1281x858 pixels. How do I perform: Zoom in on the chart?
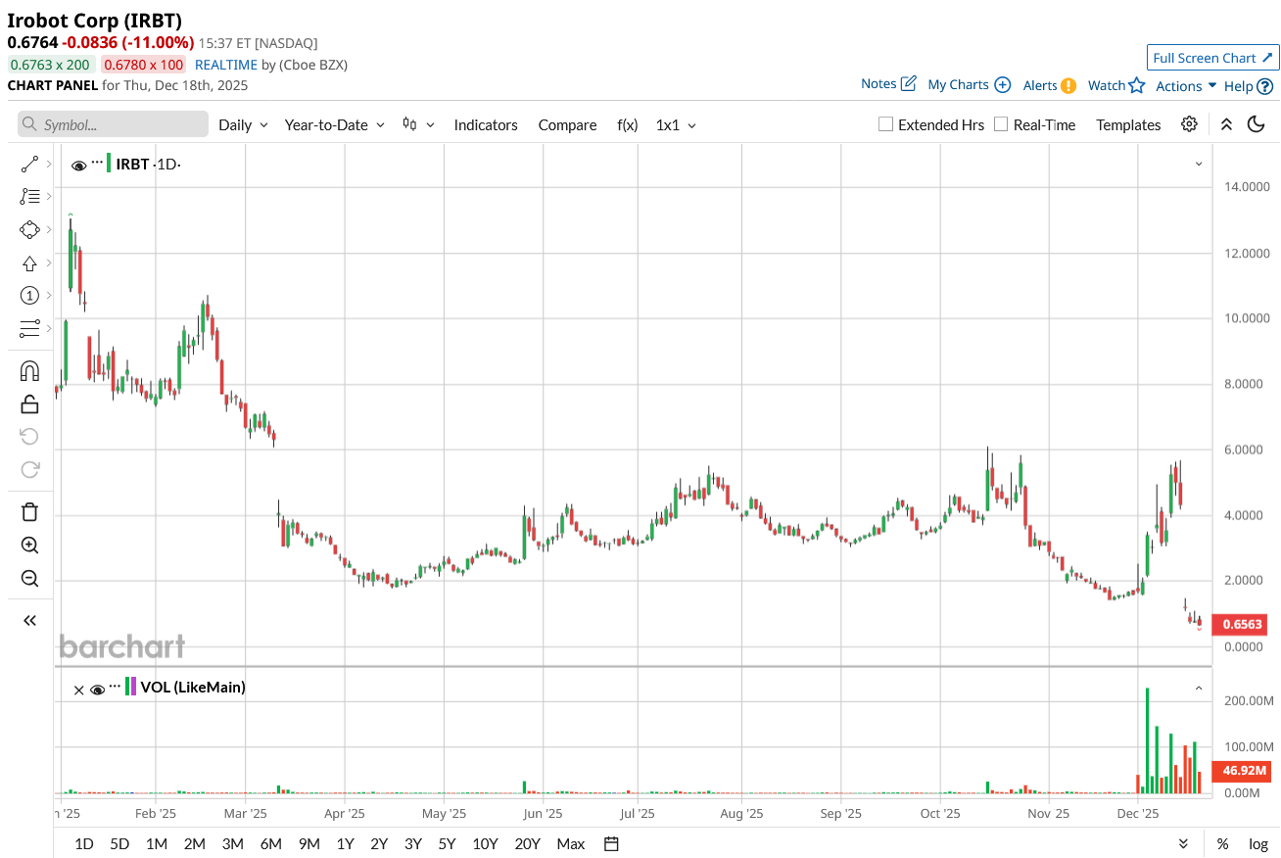(x=29, y=546)
